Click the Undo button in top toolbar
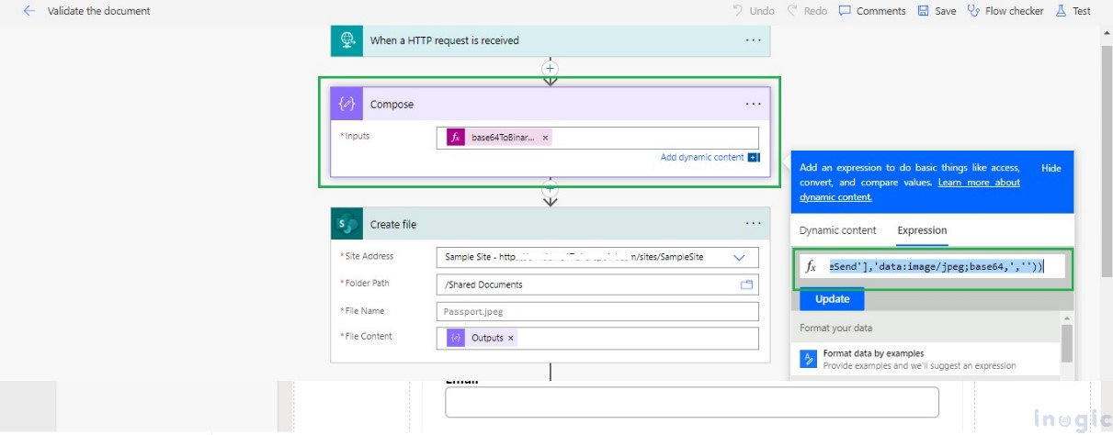 click(x=753, y=11)
